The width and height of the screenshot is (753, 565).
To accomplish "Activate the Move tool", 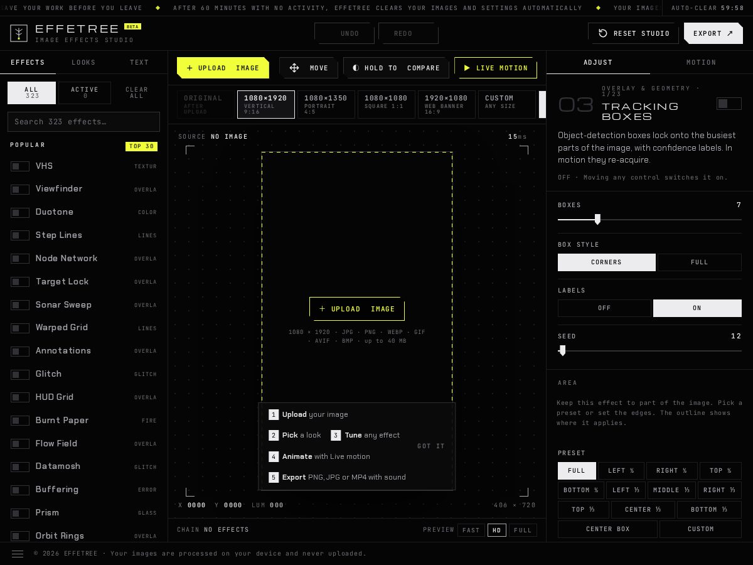I will tap(309, 68).
